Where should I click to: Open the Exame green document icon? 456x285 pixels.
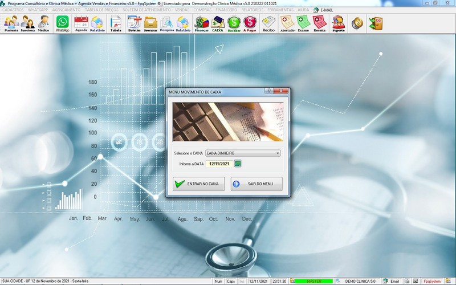[x=303, y=23]
